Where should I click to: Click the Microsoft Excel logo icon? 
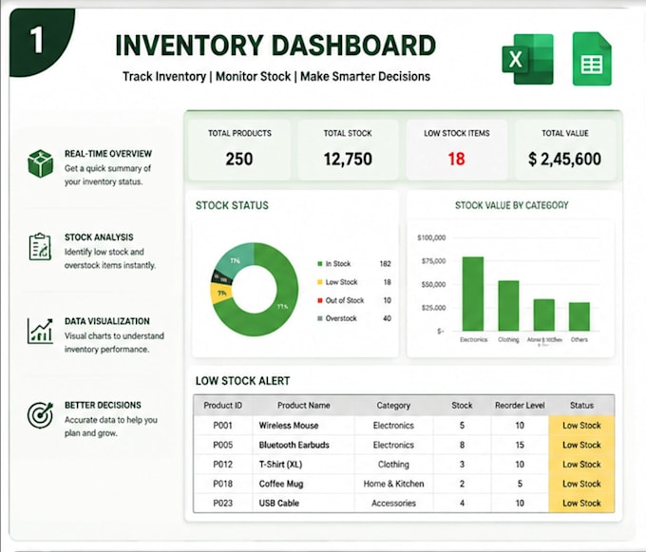pos(527,59)
